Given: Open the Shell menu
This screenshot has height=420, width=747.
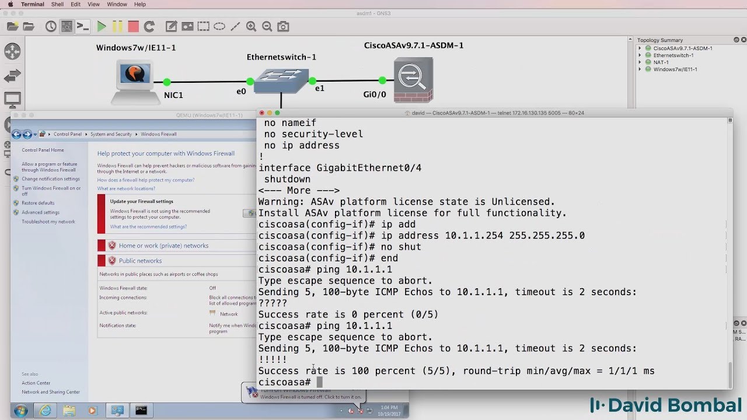Looking at the screenshot, I should pyautogui.click(x=57, y=4).
